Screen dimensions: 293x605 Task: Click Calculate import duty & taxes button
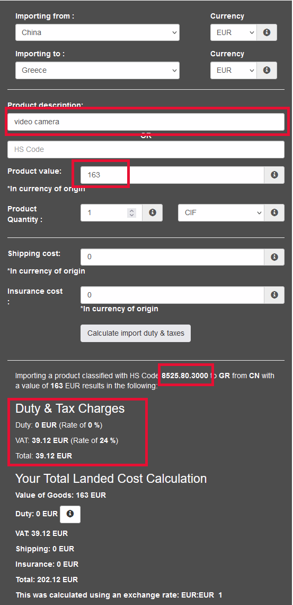point(136,333)
